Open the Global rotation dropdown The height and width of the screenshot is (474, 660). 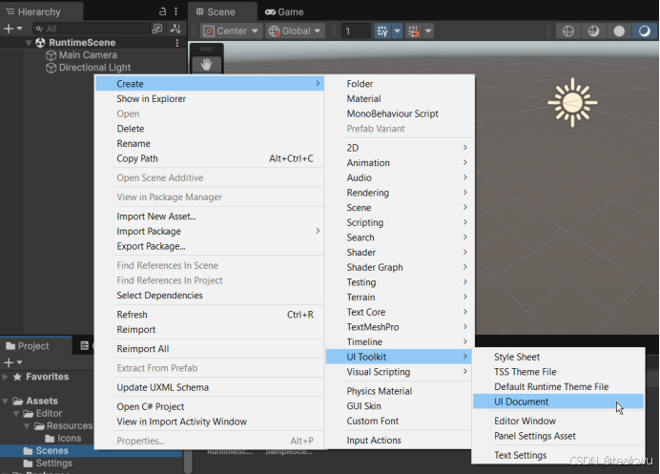295,31
